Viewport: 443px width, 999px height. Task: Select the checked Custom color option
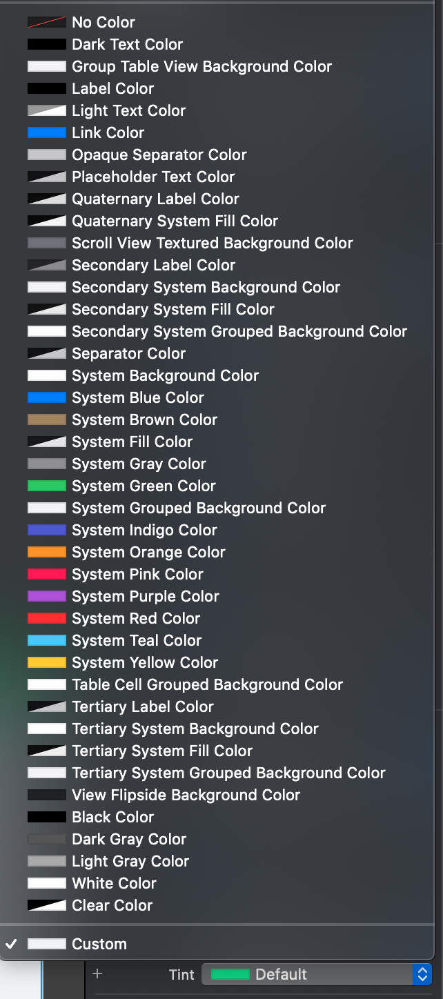tap(99, 944)
